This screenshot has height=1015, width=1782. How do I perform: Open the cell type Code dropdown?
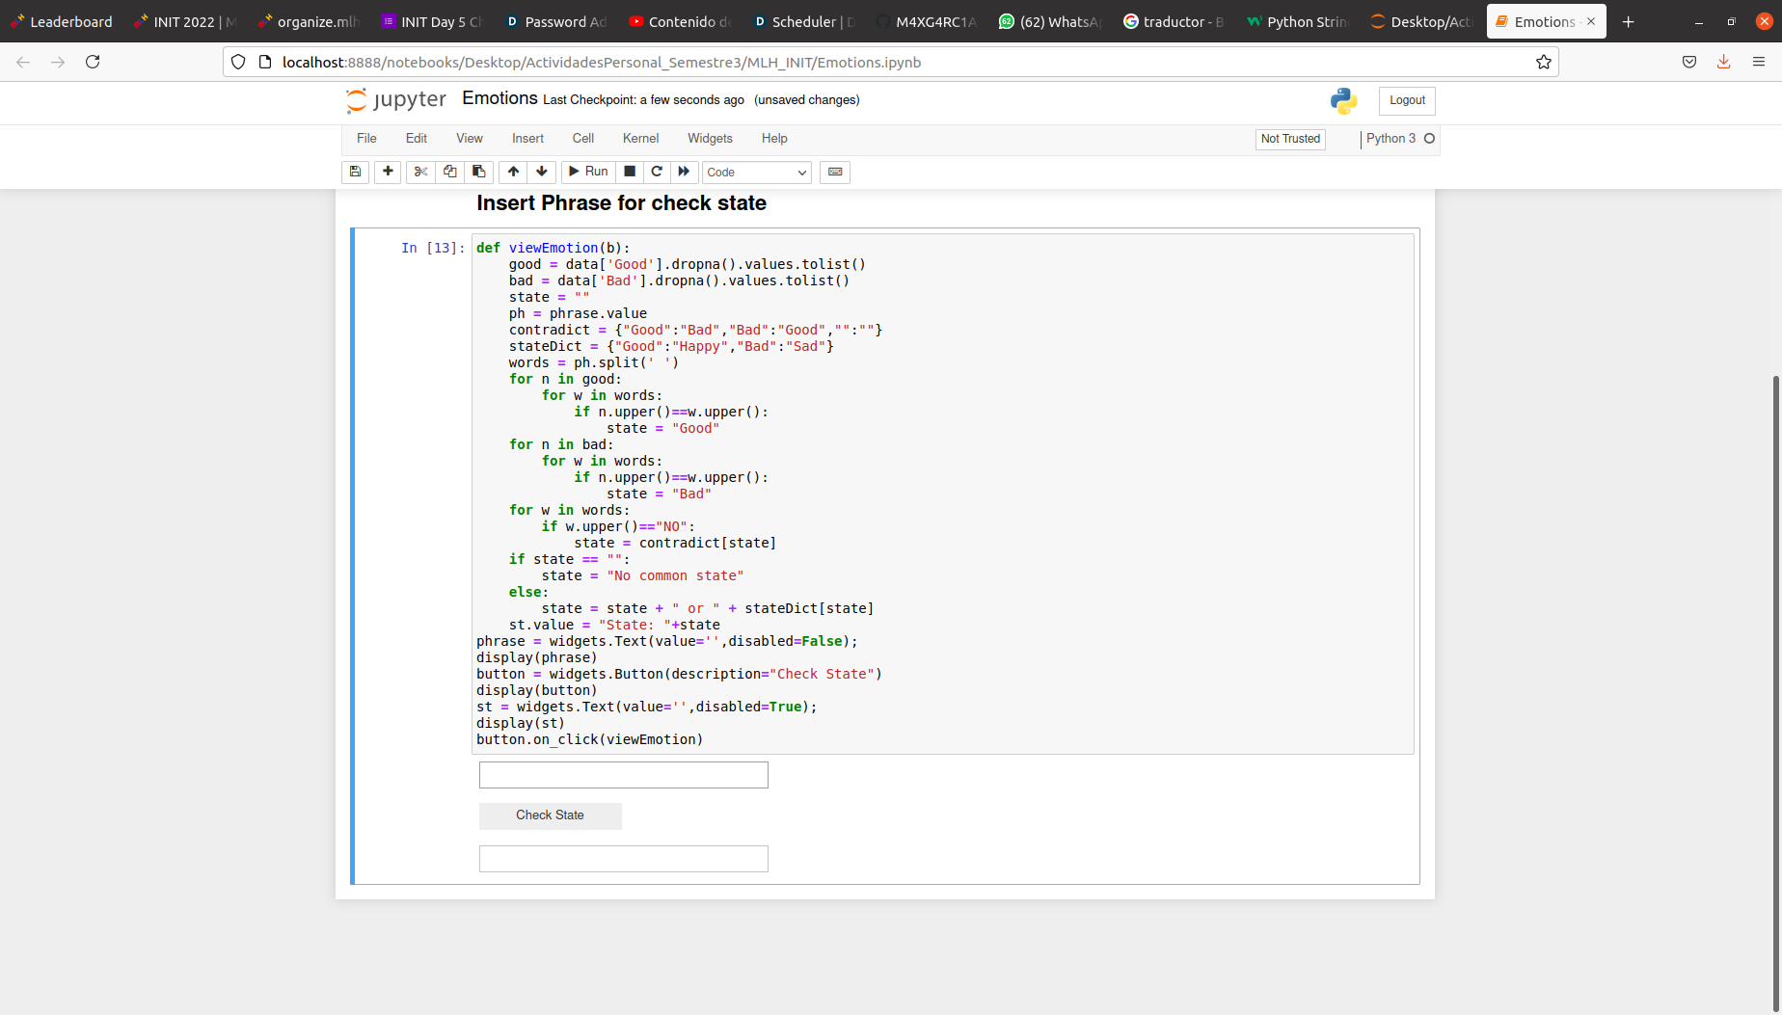(x=756, y=172)
